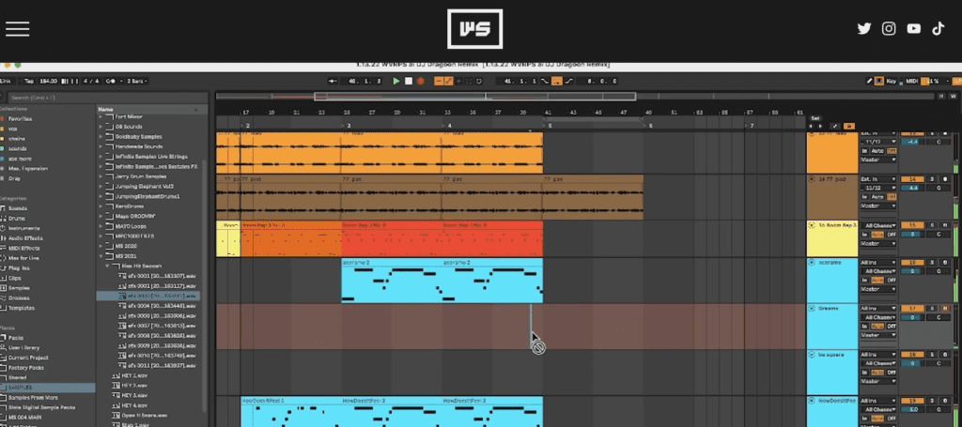Open Packs in Places

point(16,338)
